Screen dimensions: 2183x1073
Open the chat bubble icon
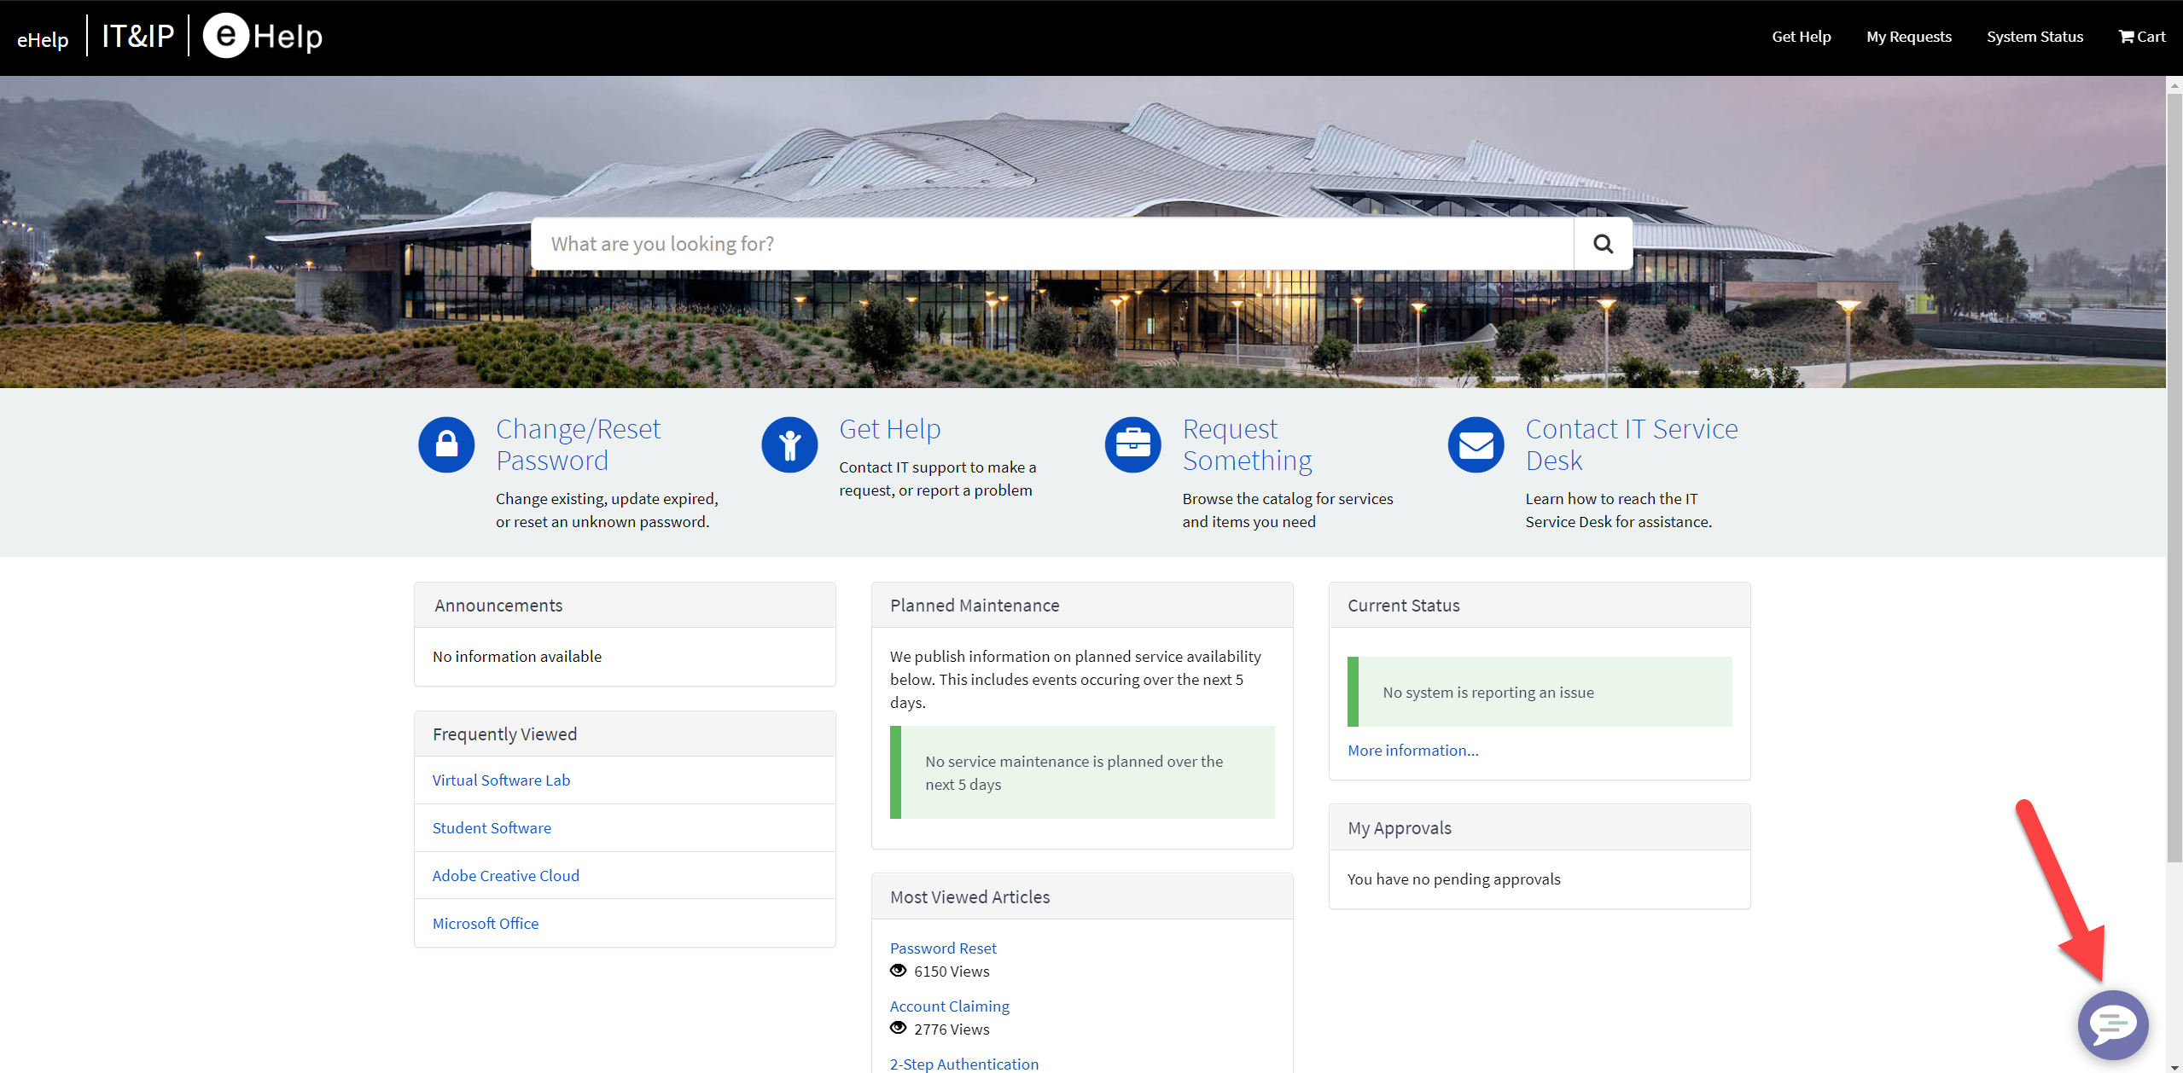[x=2112, y=1024]
